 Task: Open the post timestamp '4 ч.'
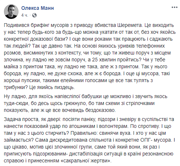25,15
